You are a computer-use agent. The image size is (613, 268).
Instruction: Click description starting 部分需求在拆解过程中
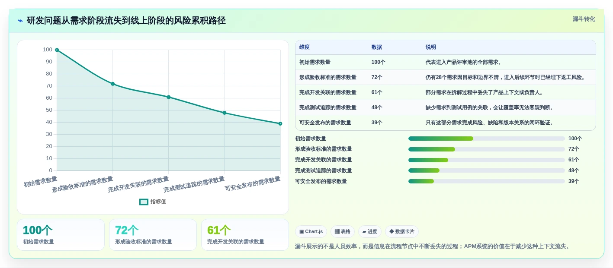485,92
